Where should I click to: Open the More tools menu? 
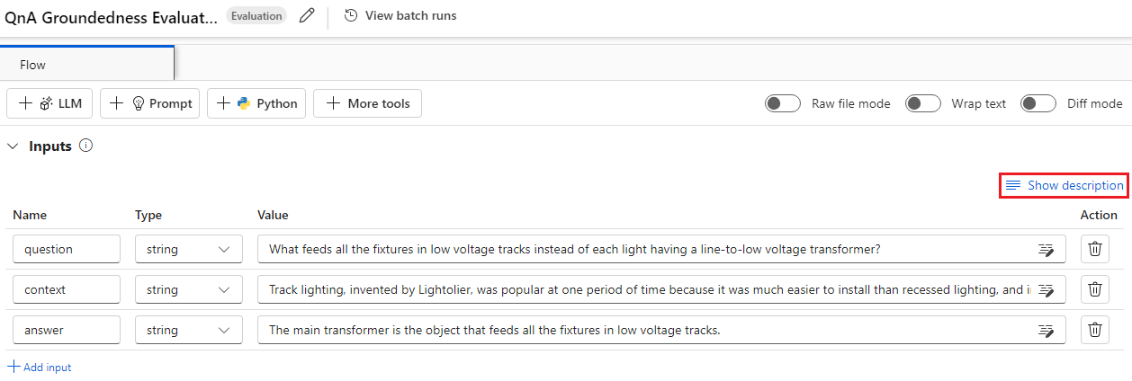(x=367, y=103)
